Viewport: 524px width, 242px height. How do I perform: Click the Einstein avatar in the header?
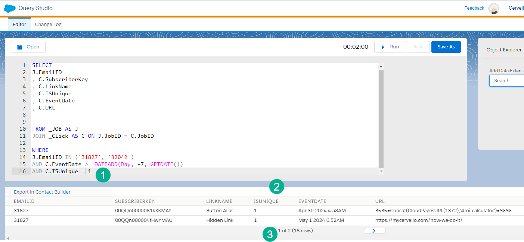coord(494,8)
